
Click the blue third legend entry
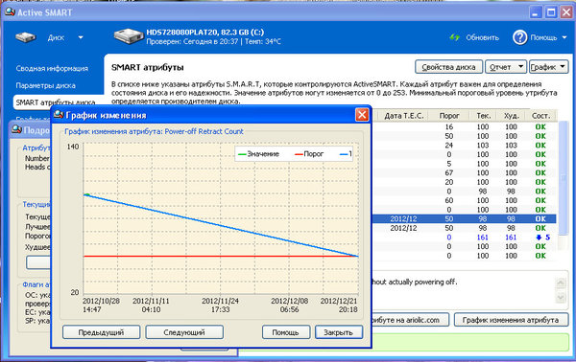click(346, 154)
